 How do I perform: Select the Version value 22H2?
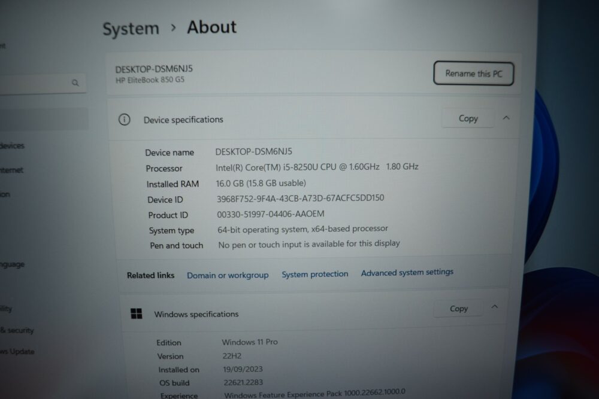pos(232,356)
